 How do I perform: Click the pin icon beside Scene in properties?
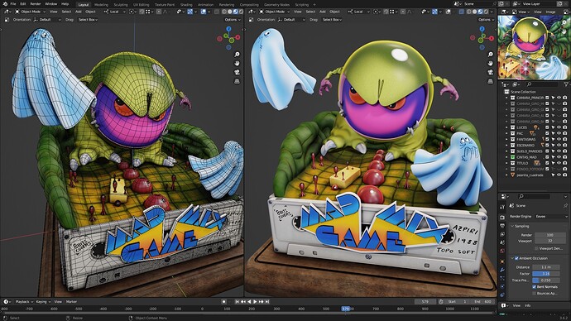[565, 206]
